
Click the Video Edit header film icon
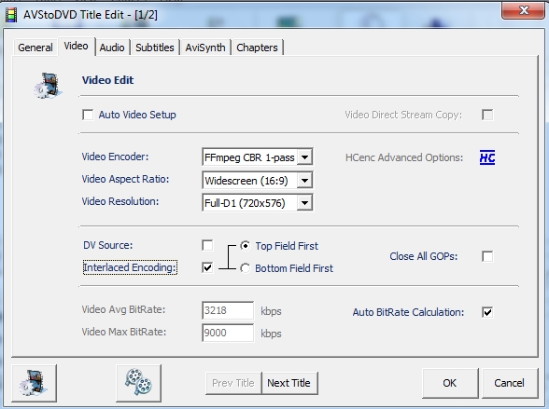coord(49,85)
